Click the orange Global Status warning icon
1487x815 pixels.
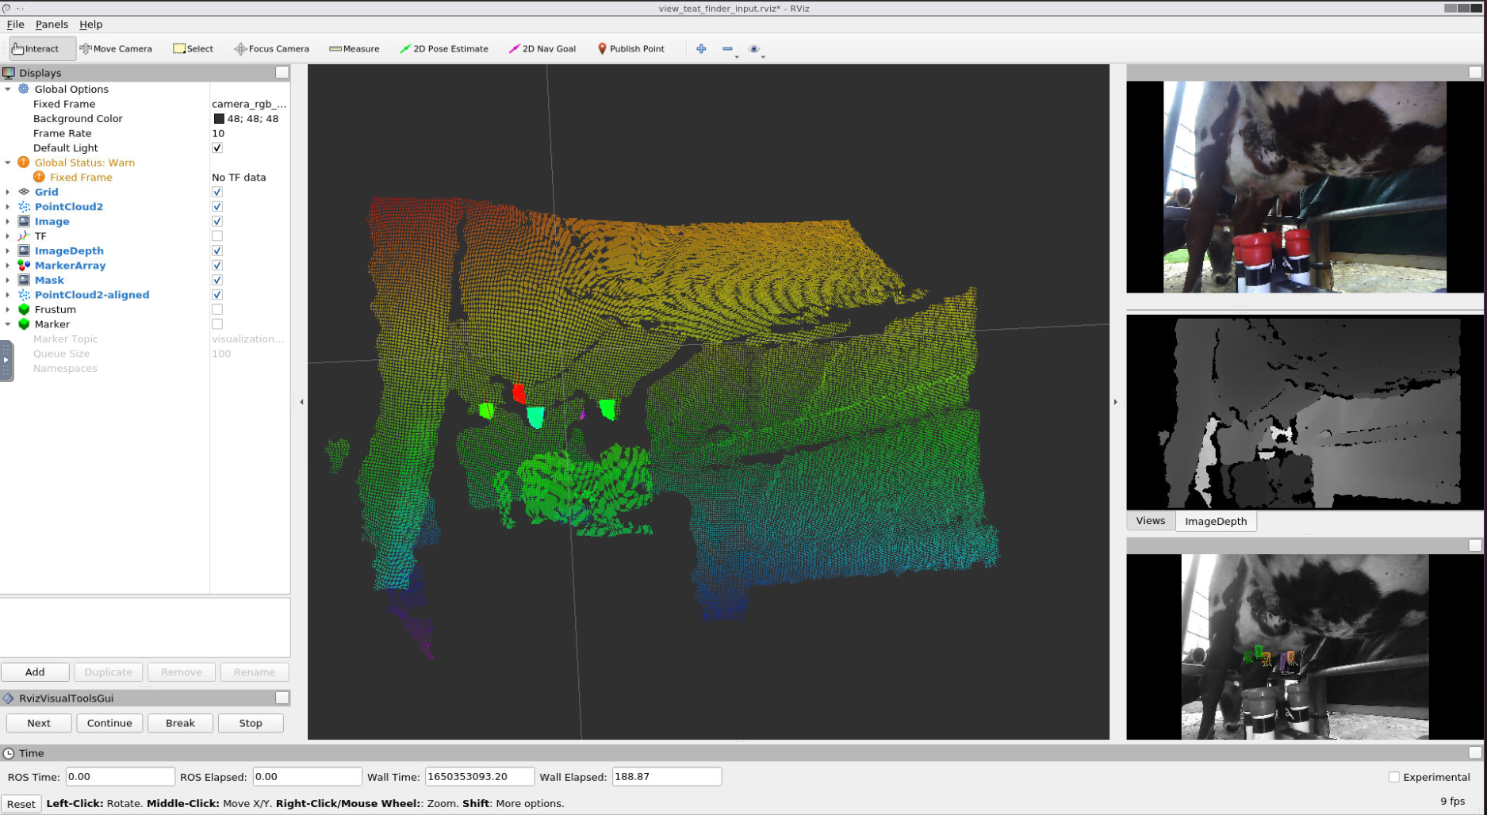24,163
